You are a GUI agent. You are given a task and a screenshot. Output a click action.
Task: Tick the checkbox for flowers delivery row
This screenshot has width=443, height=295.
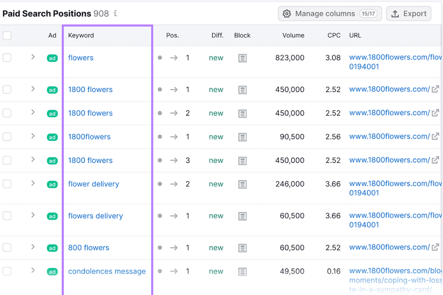(x=6, y=216)
